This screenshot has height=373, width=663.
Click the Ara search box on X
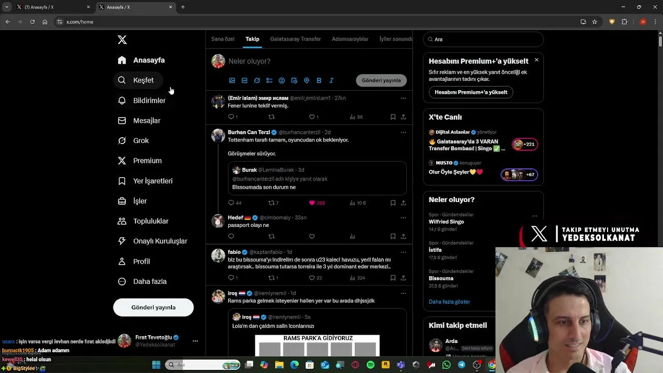[x=483, y=39]
